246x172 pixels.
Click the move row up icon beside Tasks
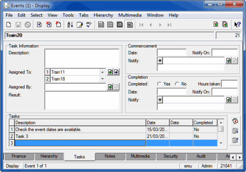[235, 140]
